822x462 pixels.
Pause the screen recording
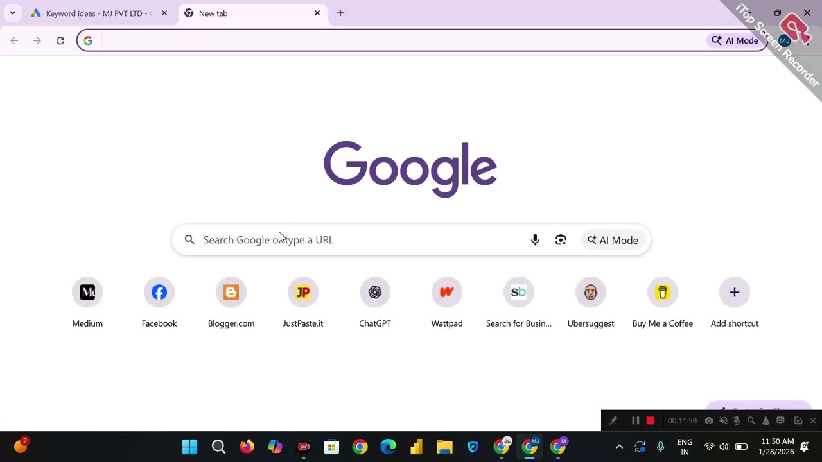(x=635, y=421)
